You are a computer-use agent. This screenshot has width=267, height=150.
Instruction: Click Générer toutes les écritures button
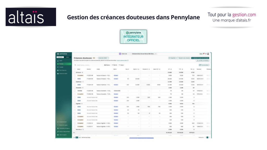200,58
